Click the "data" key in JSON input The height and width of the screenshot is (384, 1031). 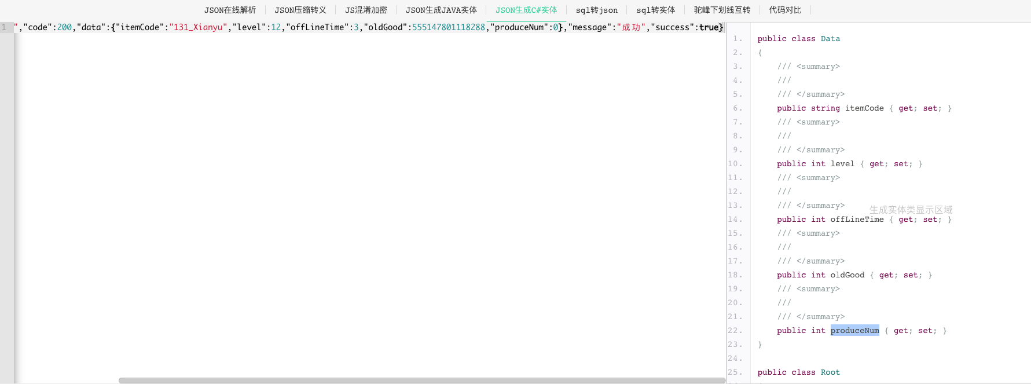[x=91, y=27]
